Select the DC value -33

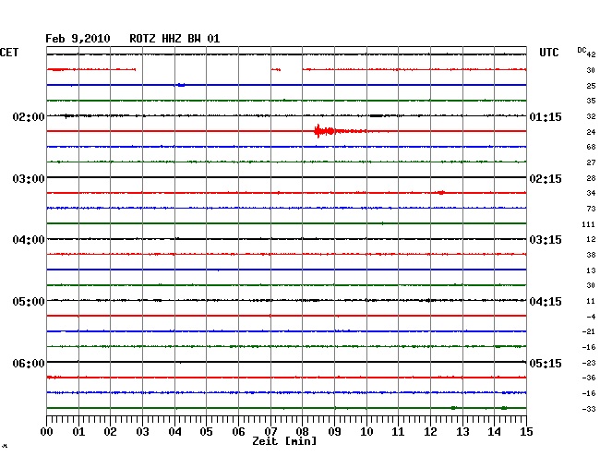pos(589,409)
